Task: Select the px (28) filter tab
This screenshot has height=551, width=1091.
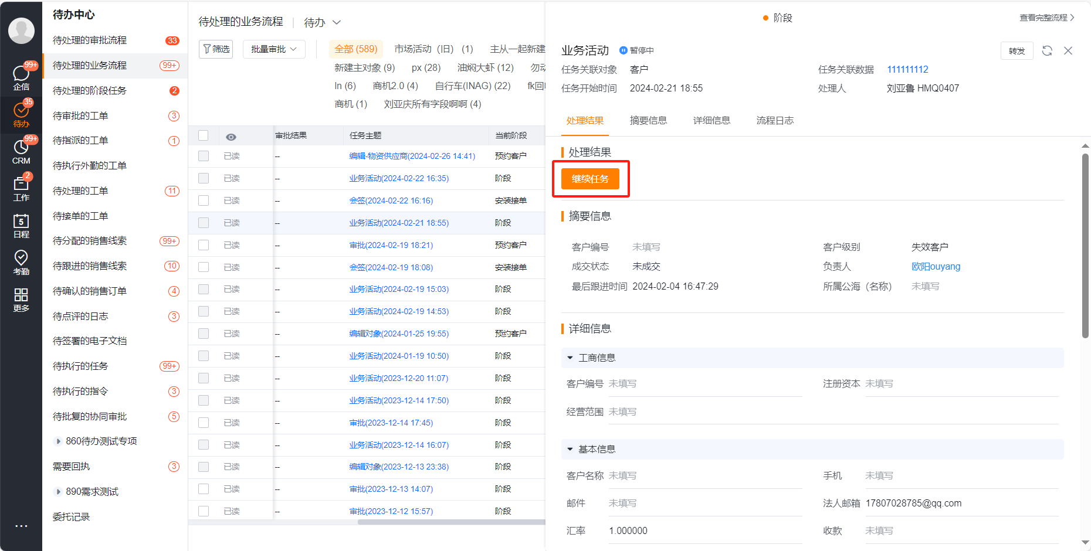Action: [426, 68]
